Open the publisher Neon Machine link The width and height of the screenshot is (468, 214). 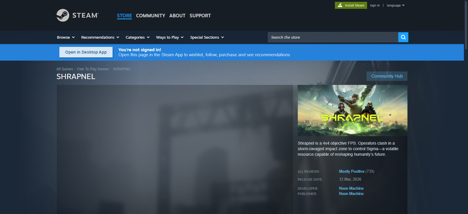coord(351,194)
